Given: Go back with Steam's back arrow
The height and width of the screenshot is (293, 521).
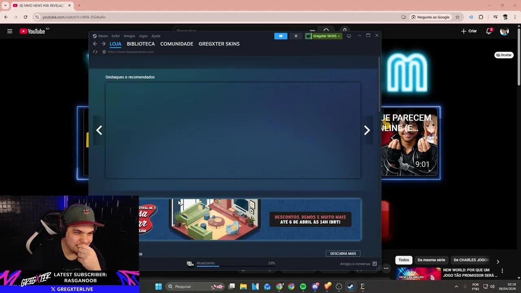Looking at the screenshot, I should pos(95,44).
